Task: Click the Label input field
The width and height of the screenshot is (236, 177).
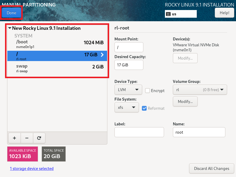Action: pyautogui.click(x=139, y=132)
